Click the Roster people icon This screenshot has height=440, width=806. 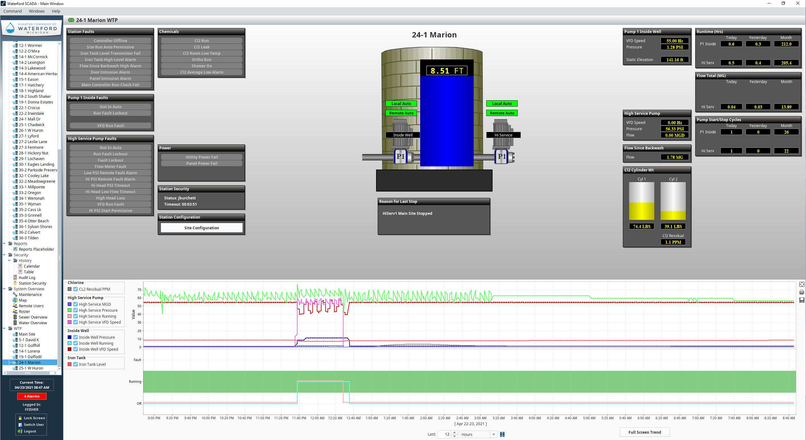pos(15,311)
